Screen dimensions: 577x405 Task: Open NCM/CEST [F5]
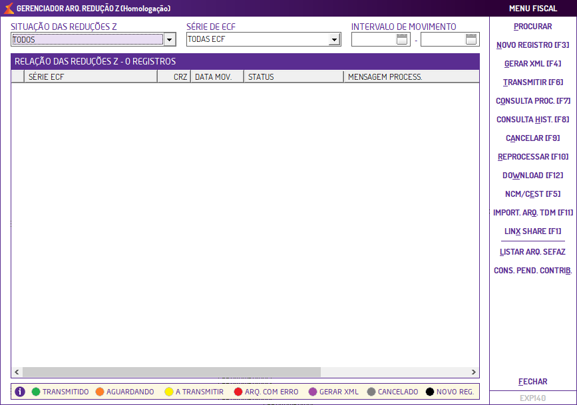click(533, 194)
